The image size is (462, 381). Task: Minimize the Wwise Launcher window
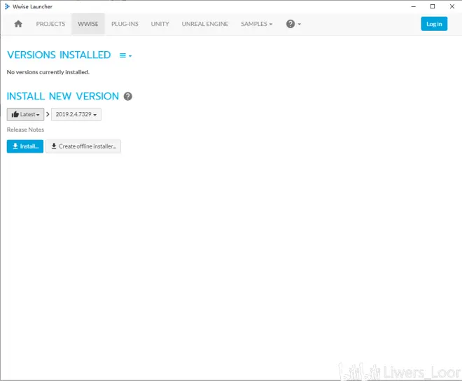(x=414, y=6)
